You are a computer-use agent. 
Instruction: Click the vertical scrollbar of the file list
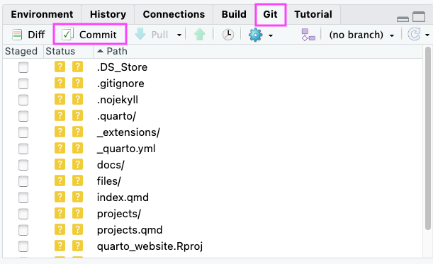point(428,138)
